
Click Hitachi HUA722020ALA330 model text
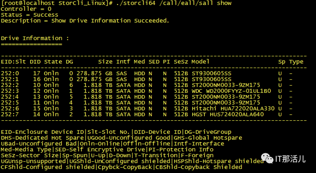coord(233,109)
